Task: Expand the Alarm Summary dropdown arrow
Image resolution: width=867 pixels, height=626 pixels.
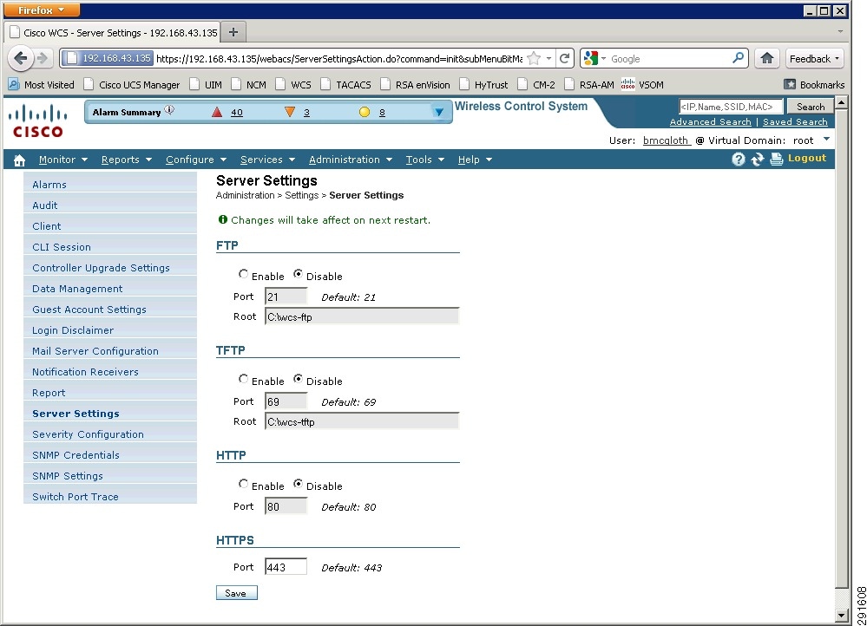Action: pyautogui.click(x=438, y=112)
